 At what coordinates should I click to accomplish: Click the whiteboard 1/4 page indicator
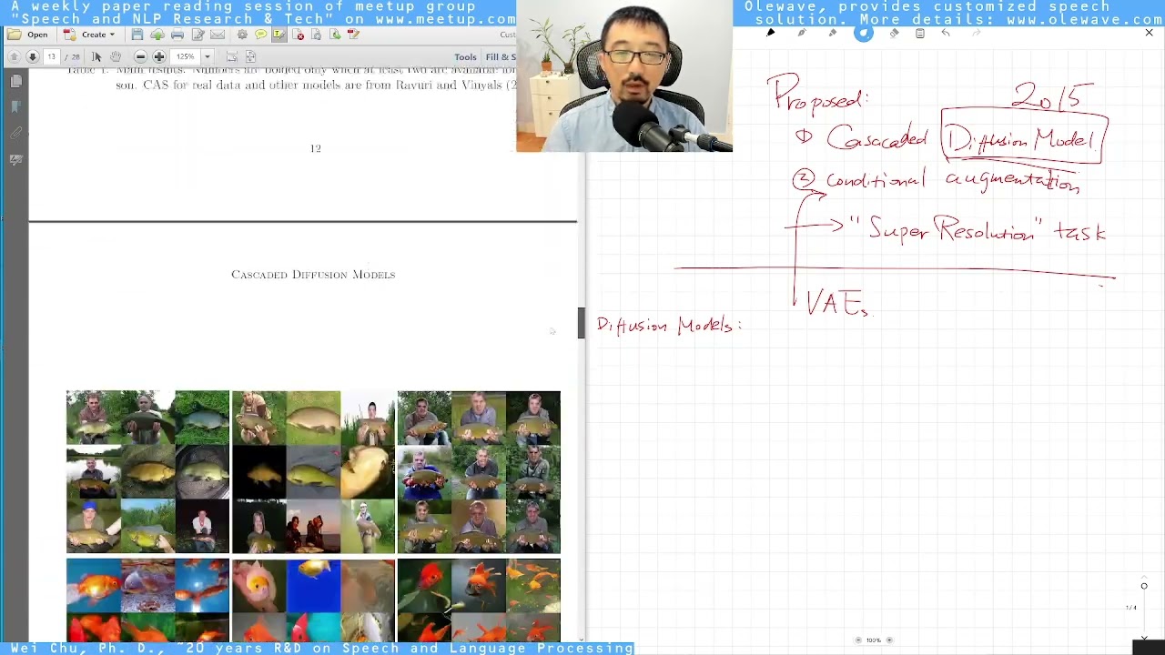tap(1131, 608)
